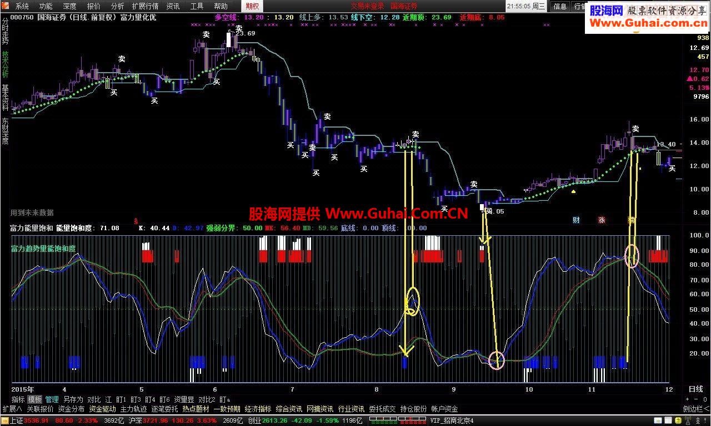Click 交易未登录 login link
The width and height of the screenshot is (711, 426).
pyautogui.click(x=367, y=6)
